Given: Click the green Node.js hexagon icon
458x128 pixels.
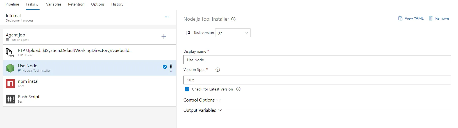Looking at the screenshot, I should tap(10, 68).
